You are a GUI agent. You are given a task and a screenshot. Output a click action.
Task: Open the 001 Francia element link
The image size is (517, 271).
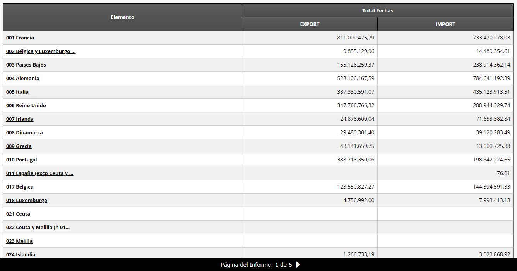click(x=20, y=38)
